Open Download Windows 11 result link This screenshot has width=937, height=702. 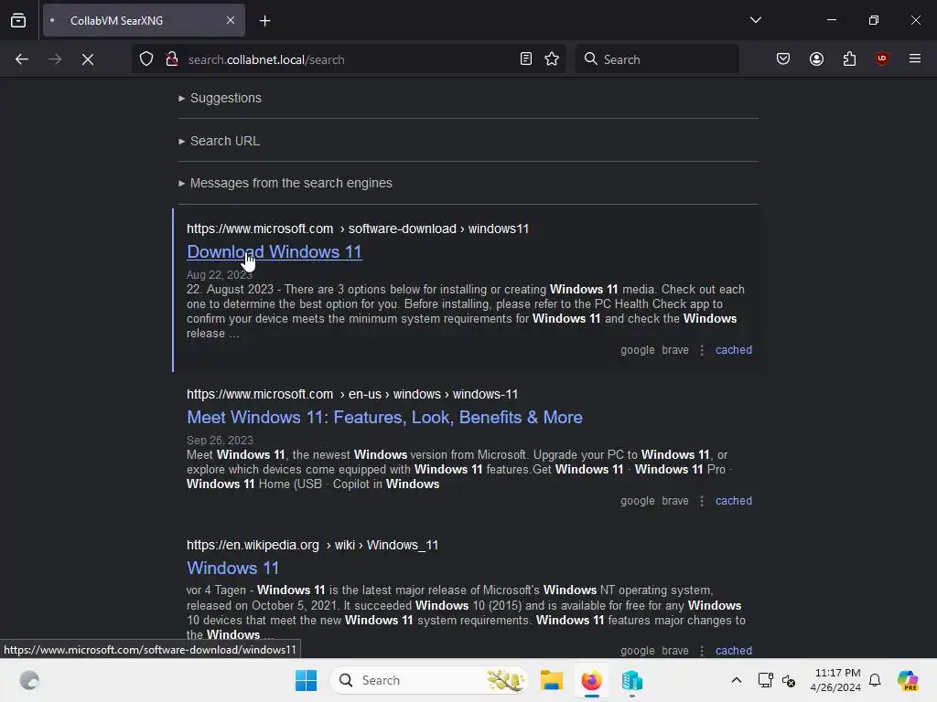coord(275,252)
